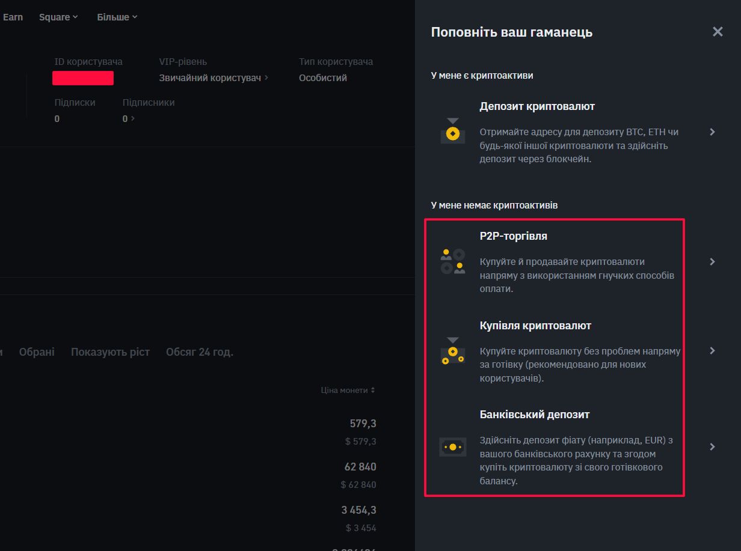The image size is (741, 551).
Task: Open Звичайний користувач VIP level details
Action: point(214,78)
